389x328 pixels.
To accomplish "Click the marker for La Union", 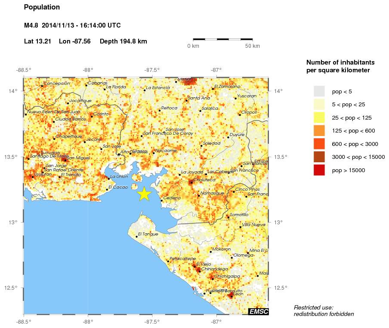I will tap(110, 179).
